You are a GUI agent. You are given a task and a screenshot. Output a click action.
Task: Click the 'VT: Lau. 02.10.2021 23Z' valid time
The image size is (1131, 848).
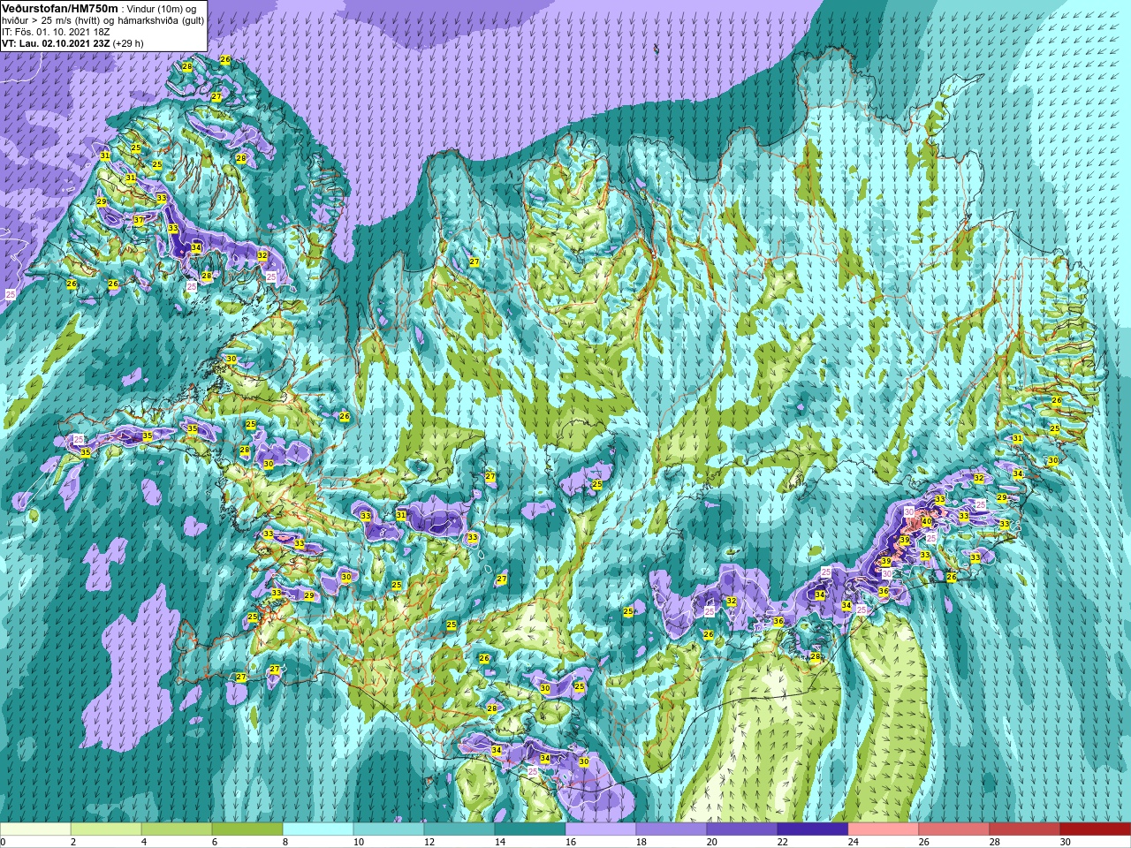56,43
